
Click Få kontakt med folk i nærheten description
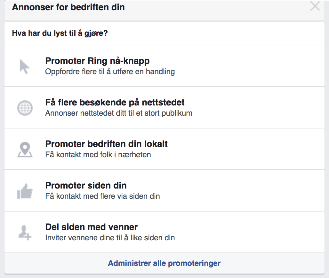tap(98, 155)
